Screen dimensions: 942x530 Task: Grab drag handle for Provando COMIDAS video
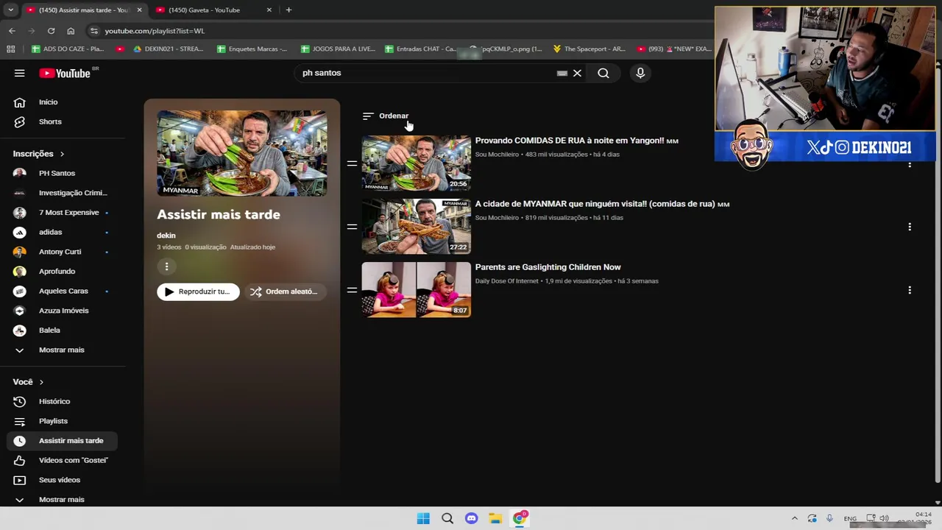352,163
